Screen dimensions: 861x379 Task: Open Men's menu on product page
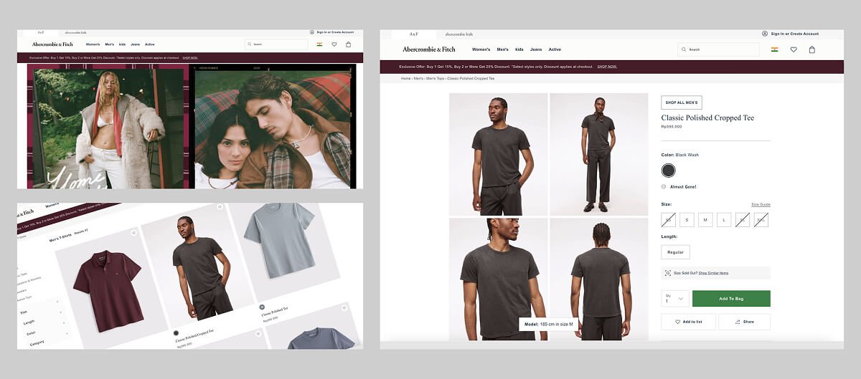[x=502, y=49]
